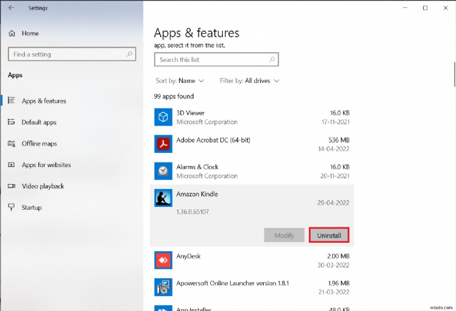Select the Alarms & Clock entry

(x=197, y=167)
